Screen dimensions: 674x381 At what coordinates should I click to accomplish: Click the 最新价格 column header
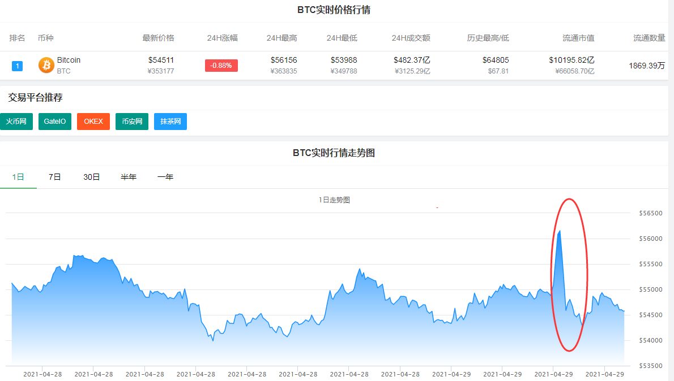[x=158, y=38]
